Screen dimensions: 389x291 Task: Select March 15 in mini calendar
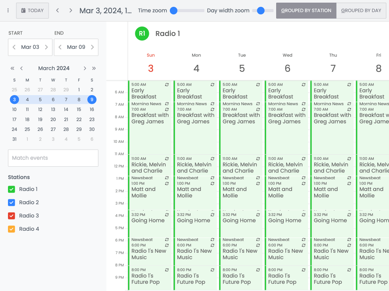click(79, 110)
